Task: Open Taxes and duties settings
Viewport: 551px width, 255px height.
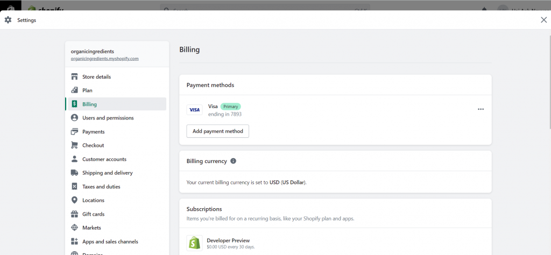Action: click(x=101, y=187)
